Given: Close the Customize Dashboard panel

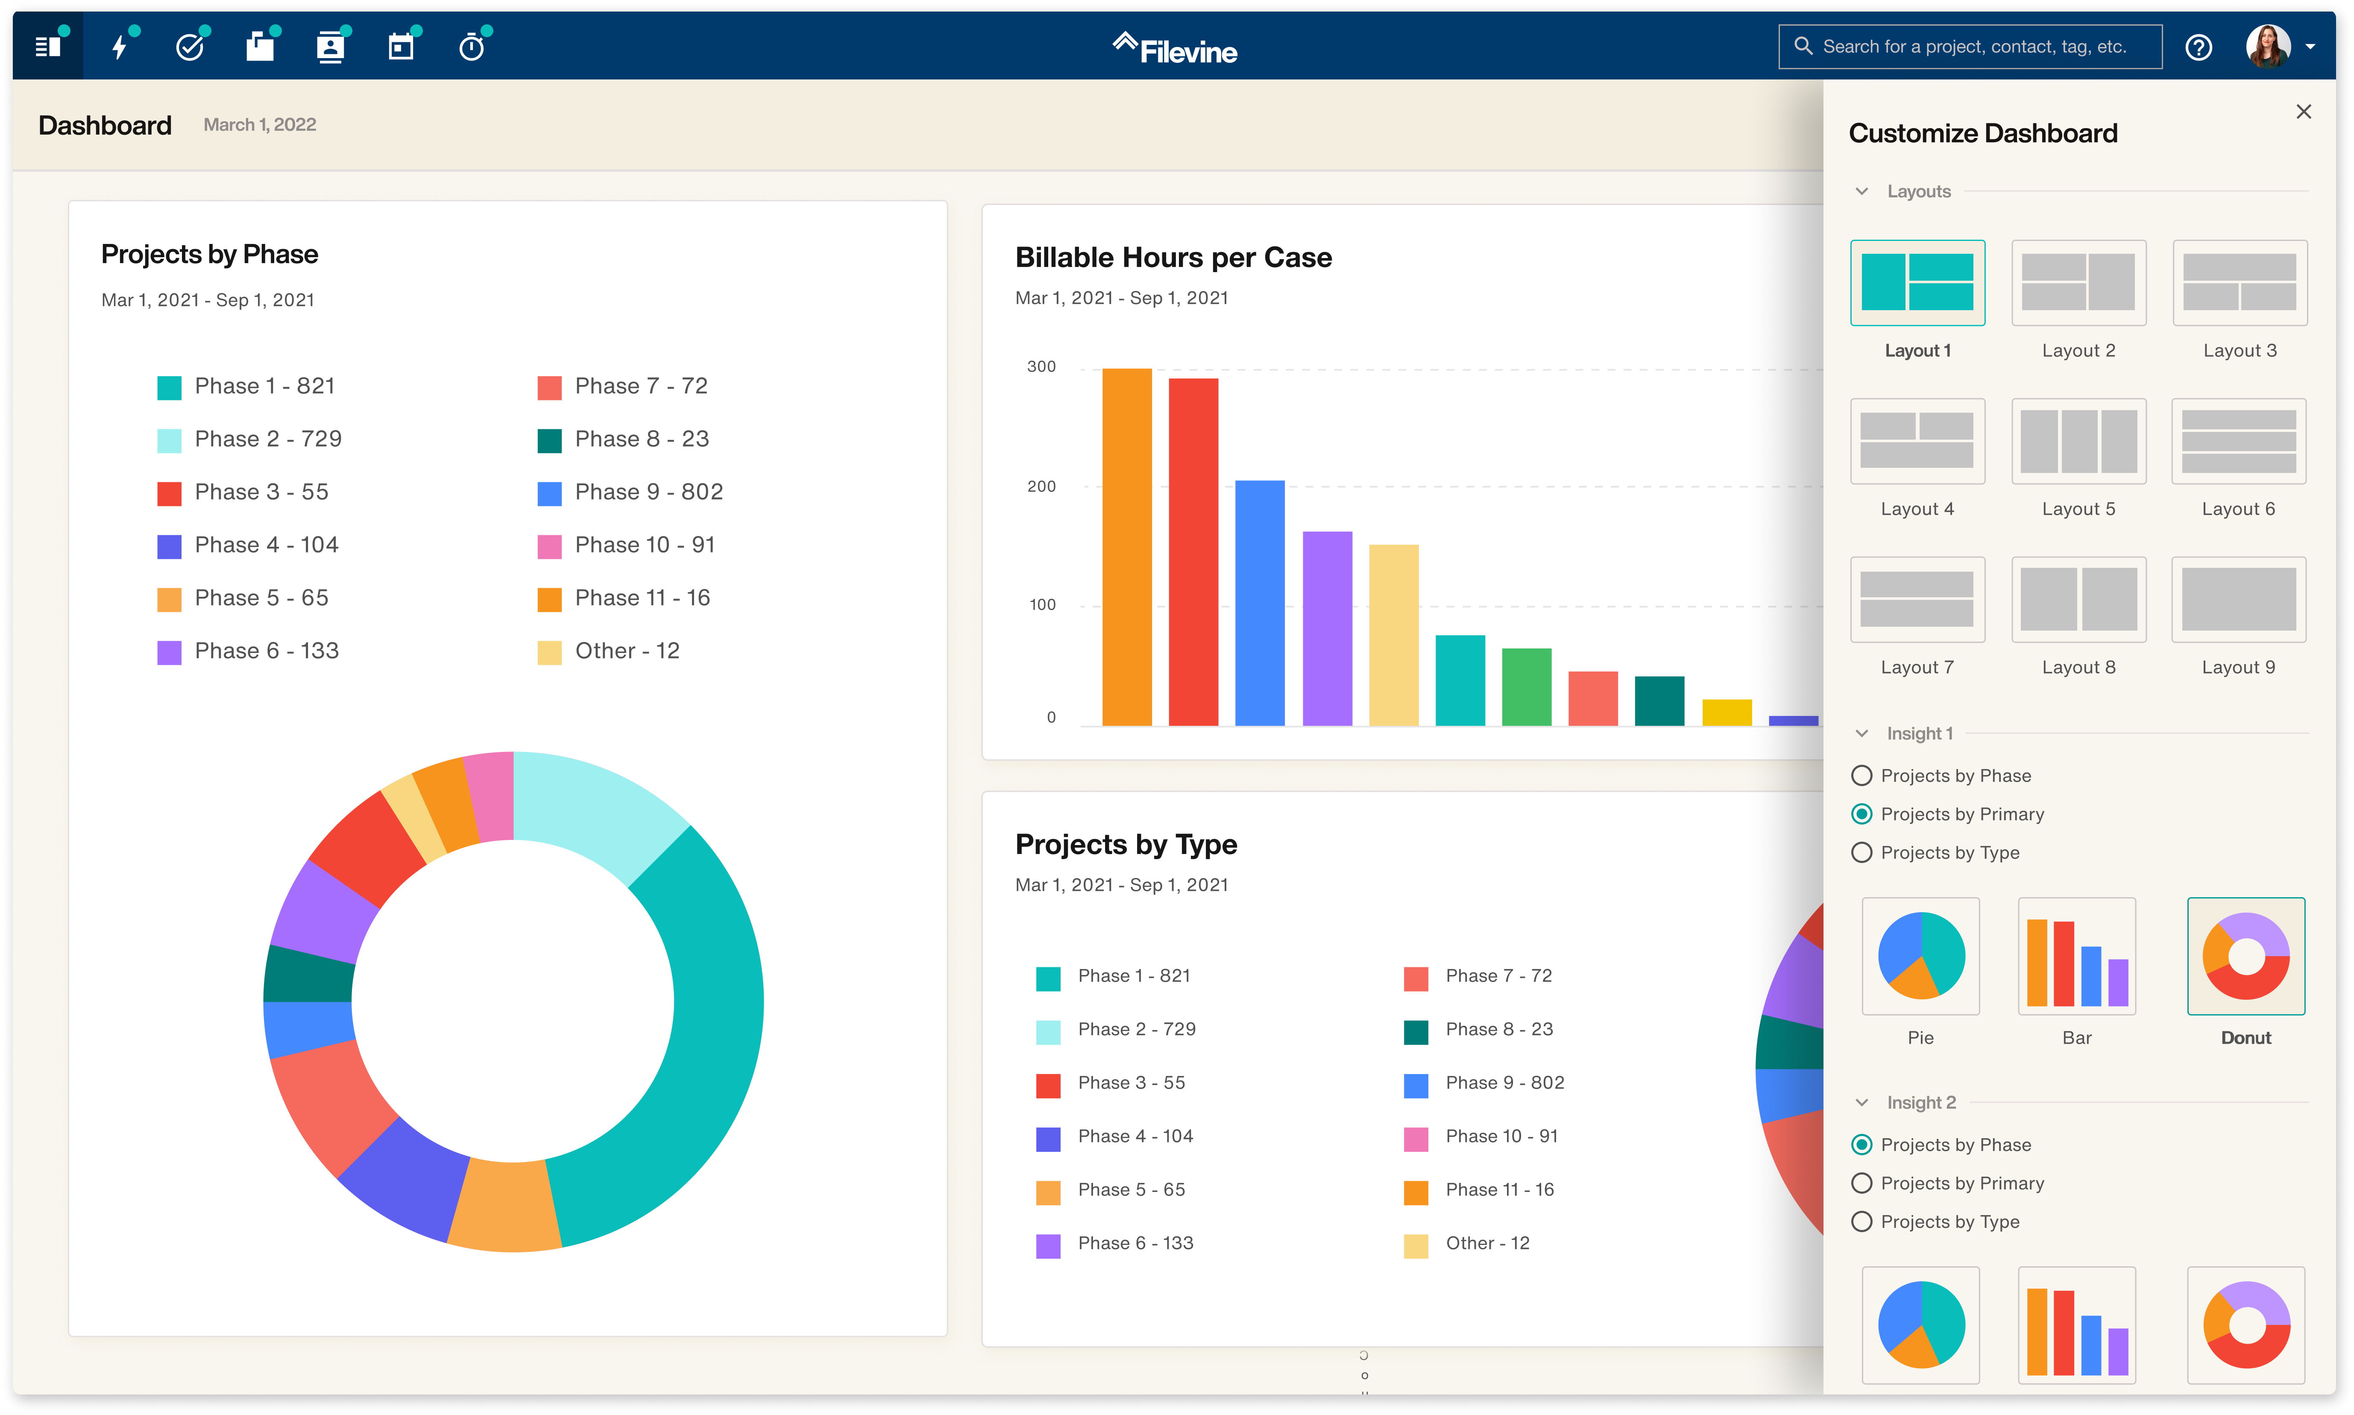Looking at the screenshot, I should (2303, 112).
